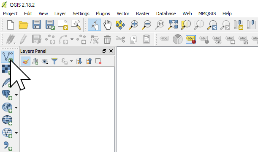Select the Move Feature tool
Viewport: 258px width, 152px height.
pos(81,40)
